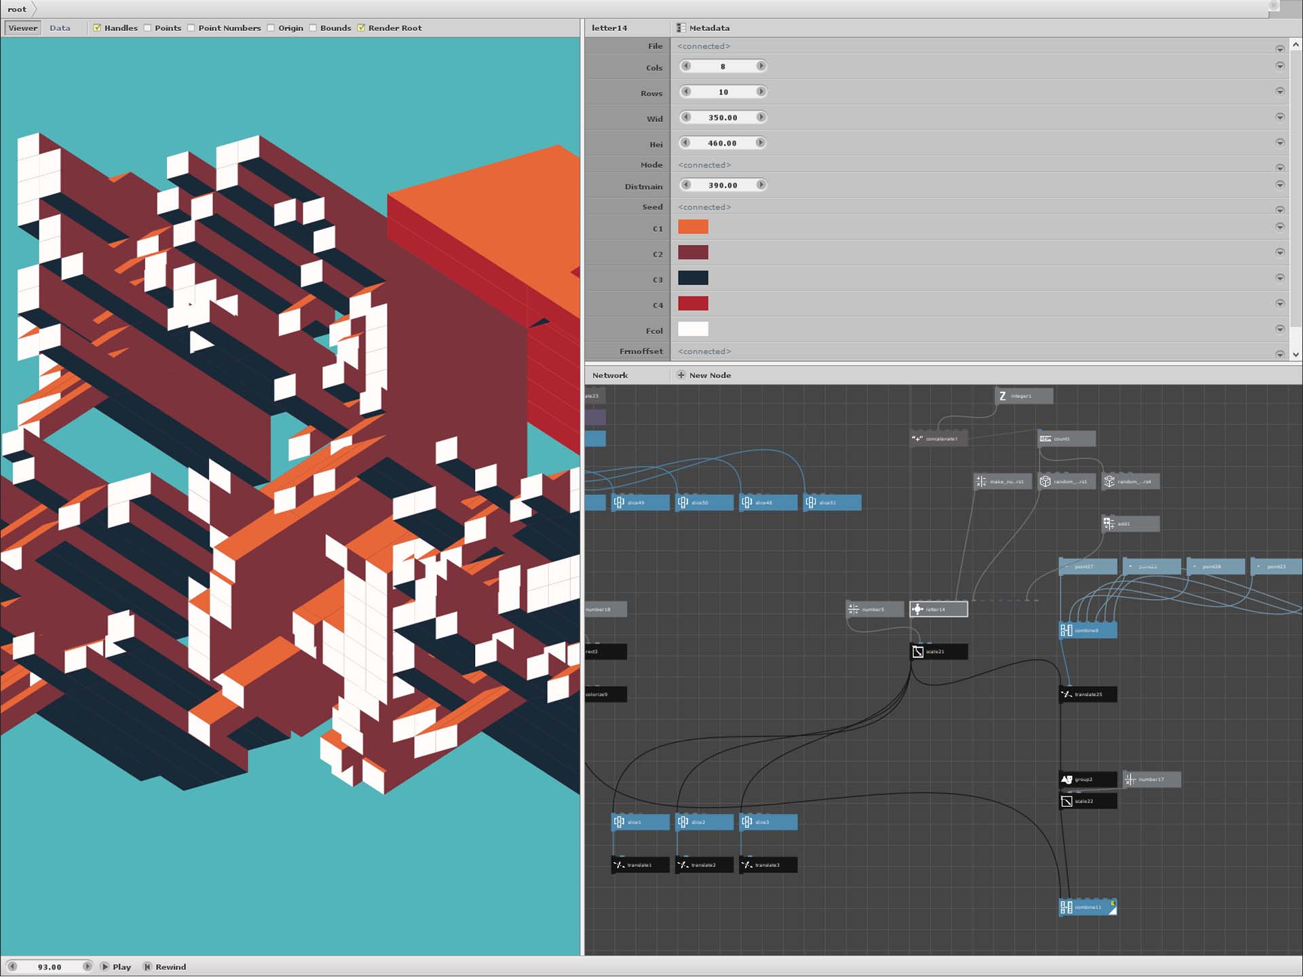Open the Cols parameter dropdown arrow
Screen dimensions: 1303x977
coord(1279,66)
